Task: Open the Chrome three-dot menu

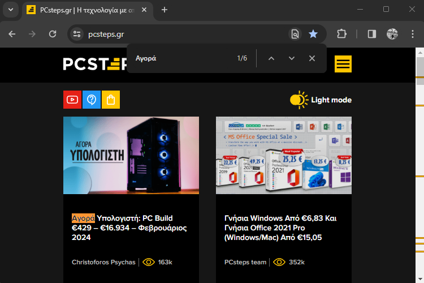Action: [x=412, y=34]
